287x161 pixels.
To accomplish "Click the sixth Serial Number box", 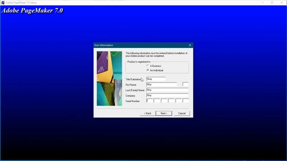I will 186,101.
